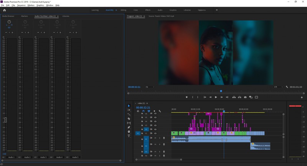
Task: Expand the workspace overflow chevron
Action: point(217,10)
